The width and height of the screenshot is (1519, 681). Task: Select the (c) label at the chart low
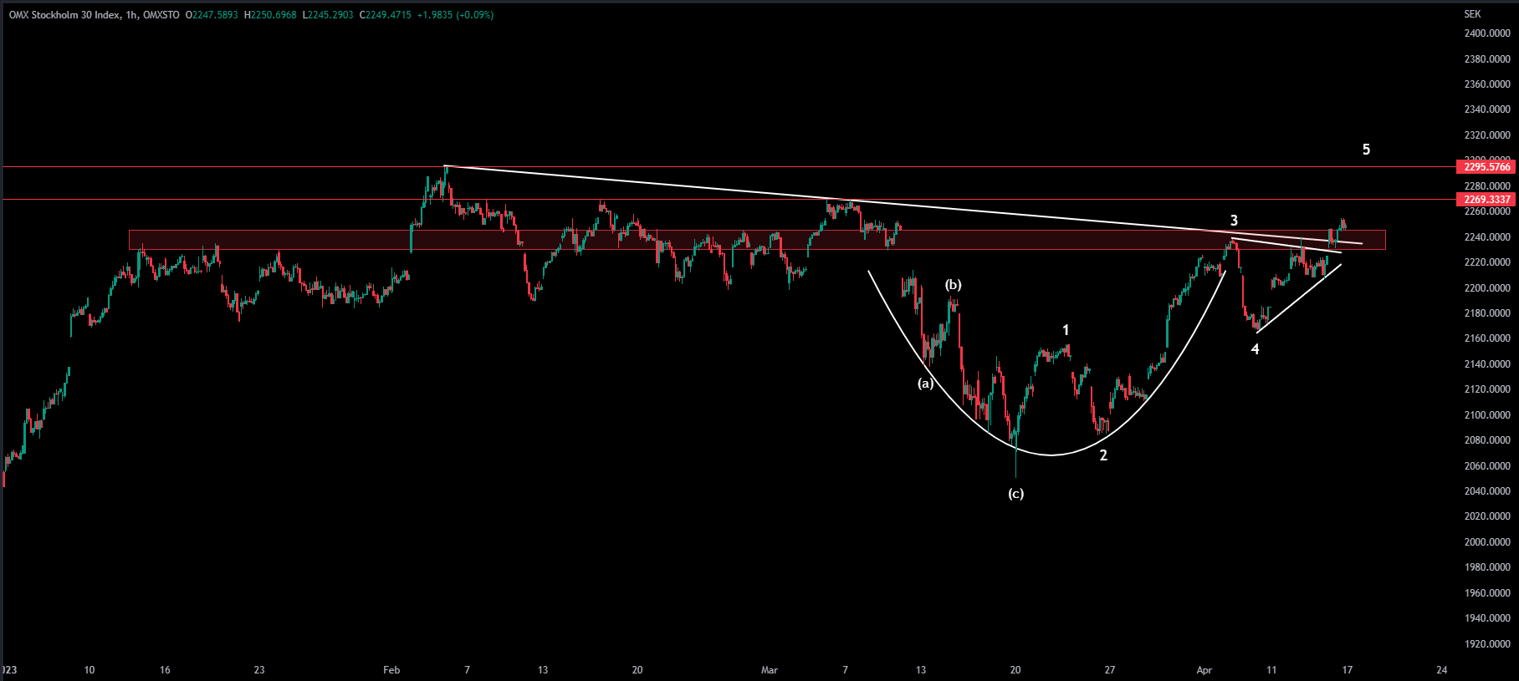[1015, 494]
